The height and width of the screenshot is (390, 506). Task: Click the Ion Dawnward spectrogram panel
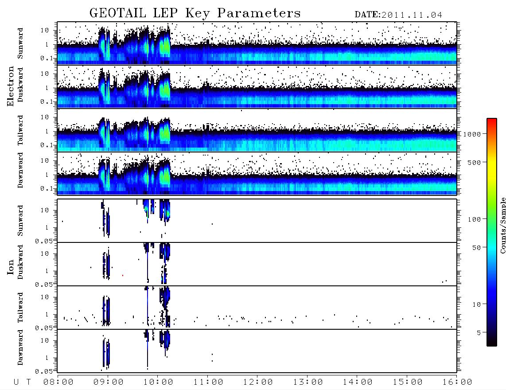pyautogui.click(x=257, y=351)
